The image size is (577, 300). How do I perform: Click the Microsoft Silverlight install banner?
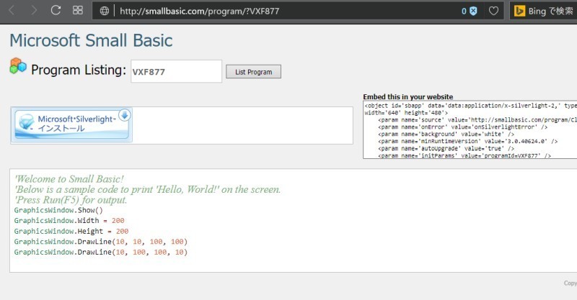pos(71,124)
